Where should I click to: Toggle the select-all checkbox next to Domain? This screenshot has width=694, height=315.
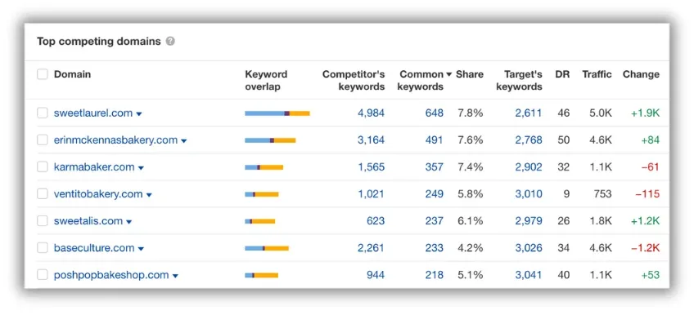(x=42, y=74)
